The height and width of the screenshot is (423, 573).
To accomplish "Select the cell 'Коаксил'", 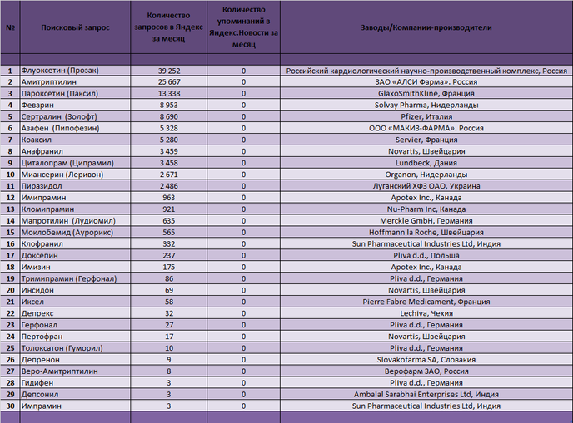I will (75, 140).
